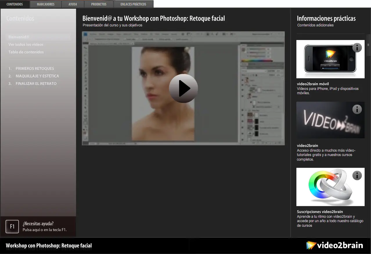Expand chapter 1 PRIMEROS RETOQUES
The width and height of the screenshot is (371, 254).
click(x=31, y=68)
